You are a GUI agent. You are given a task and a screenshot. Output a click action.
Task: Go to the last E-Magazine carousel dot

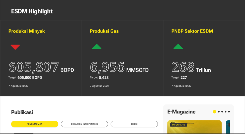229,112
